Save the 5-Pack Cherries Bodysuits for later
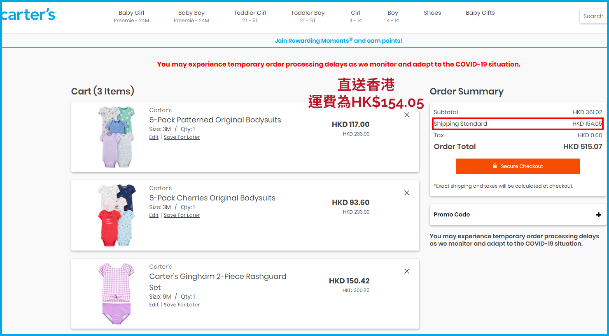609x336 pixels. (182, 215)
